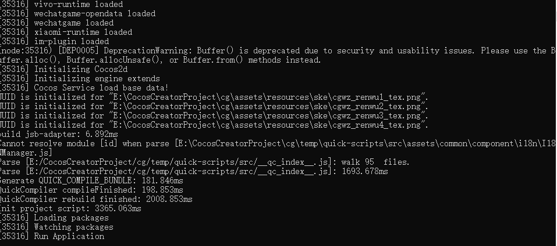The image size is (557, 246).
Task: Click the cgwz_renwu1_tex.png file path
Action: click(x=268, y=97)
